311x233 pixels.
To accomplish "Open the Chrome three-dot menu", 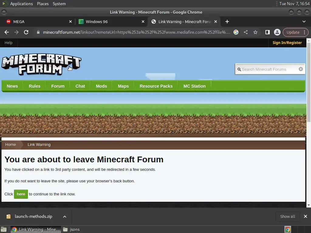I will pos(304,32).
